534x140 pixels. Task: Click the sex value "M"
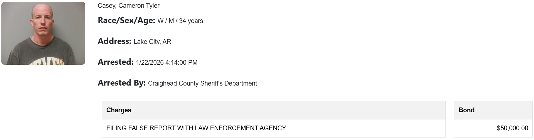coord(171,21)
